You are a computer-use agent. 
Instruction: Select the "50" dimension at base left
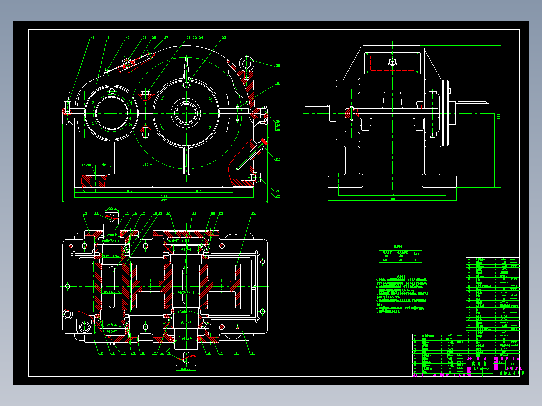84,191
